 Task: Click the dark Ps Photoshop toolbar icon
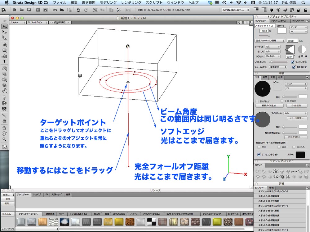tap(38, 10)
